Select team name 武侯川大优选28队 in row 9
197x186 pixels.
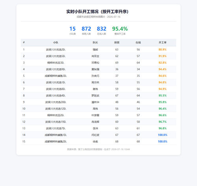pos(56,102)
